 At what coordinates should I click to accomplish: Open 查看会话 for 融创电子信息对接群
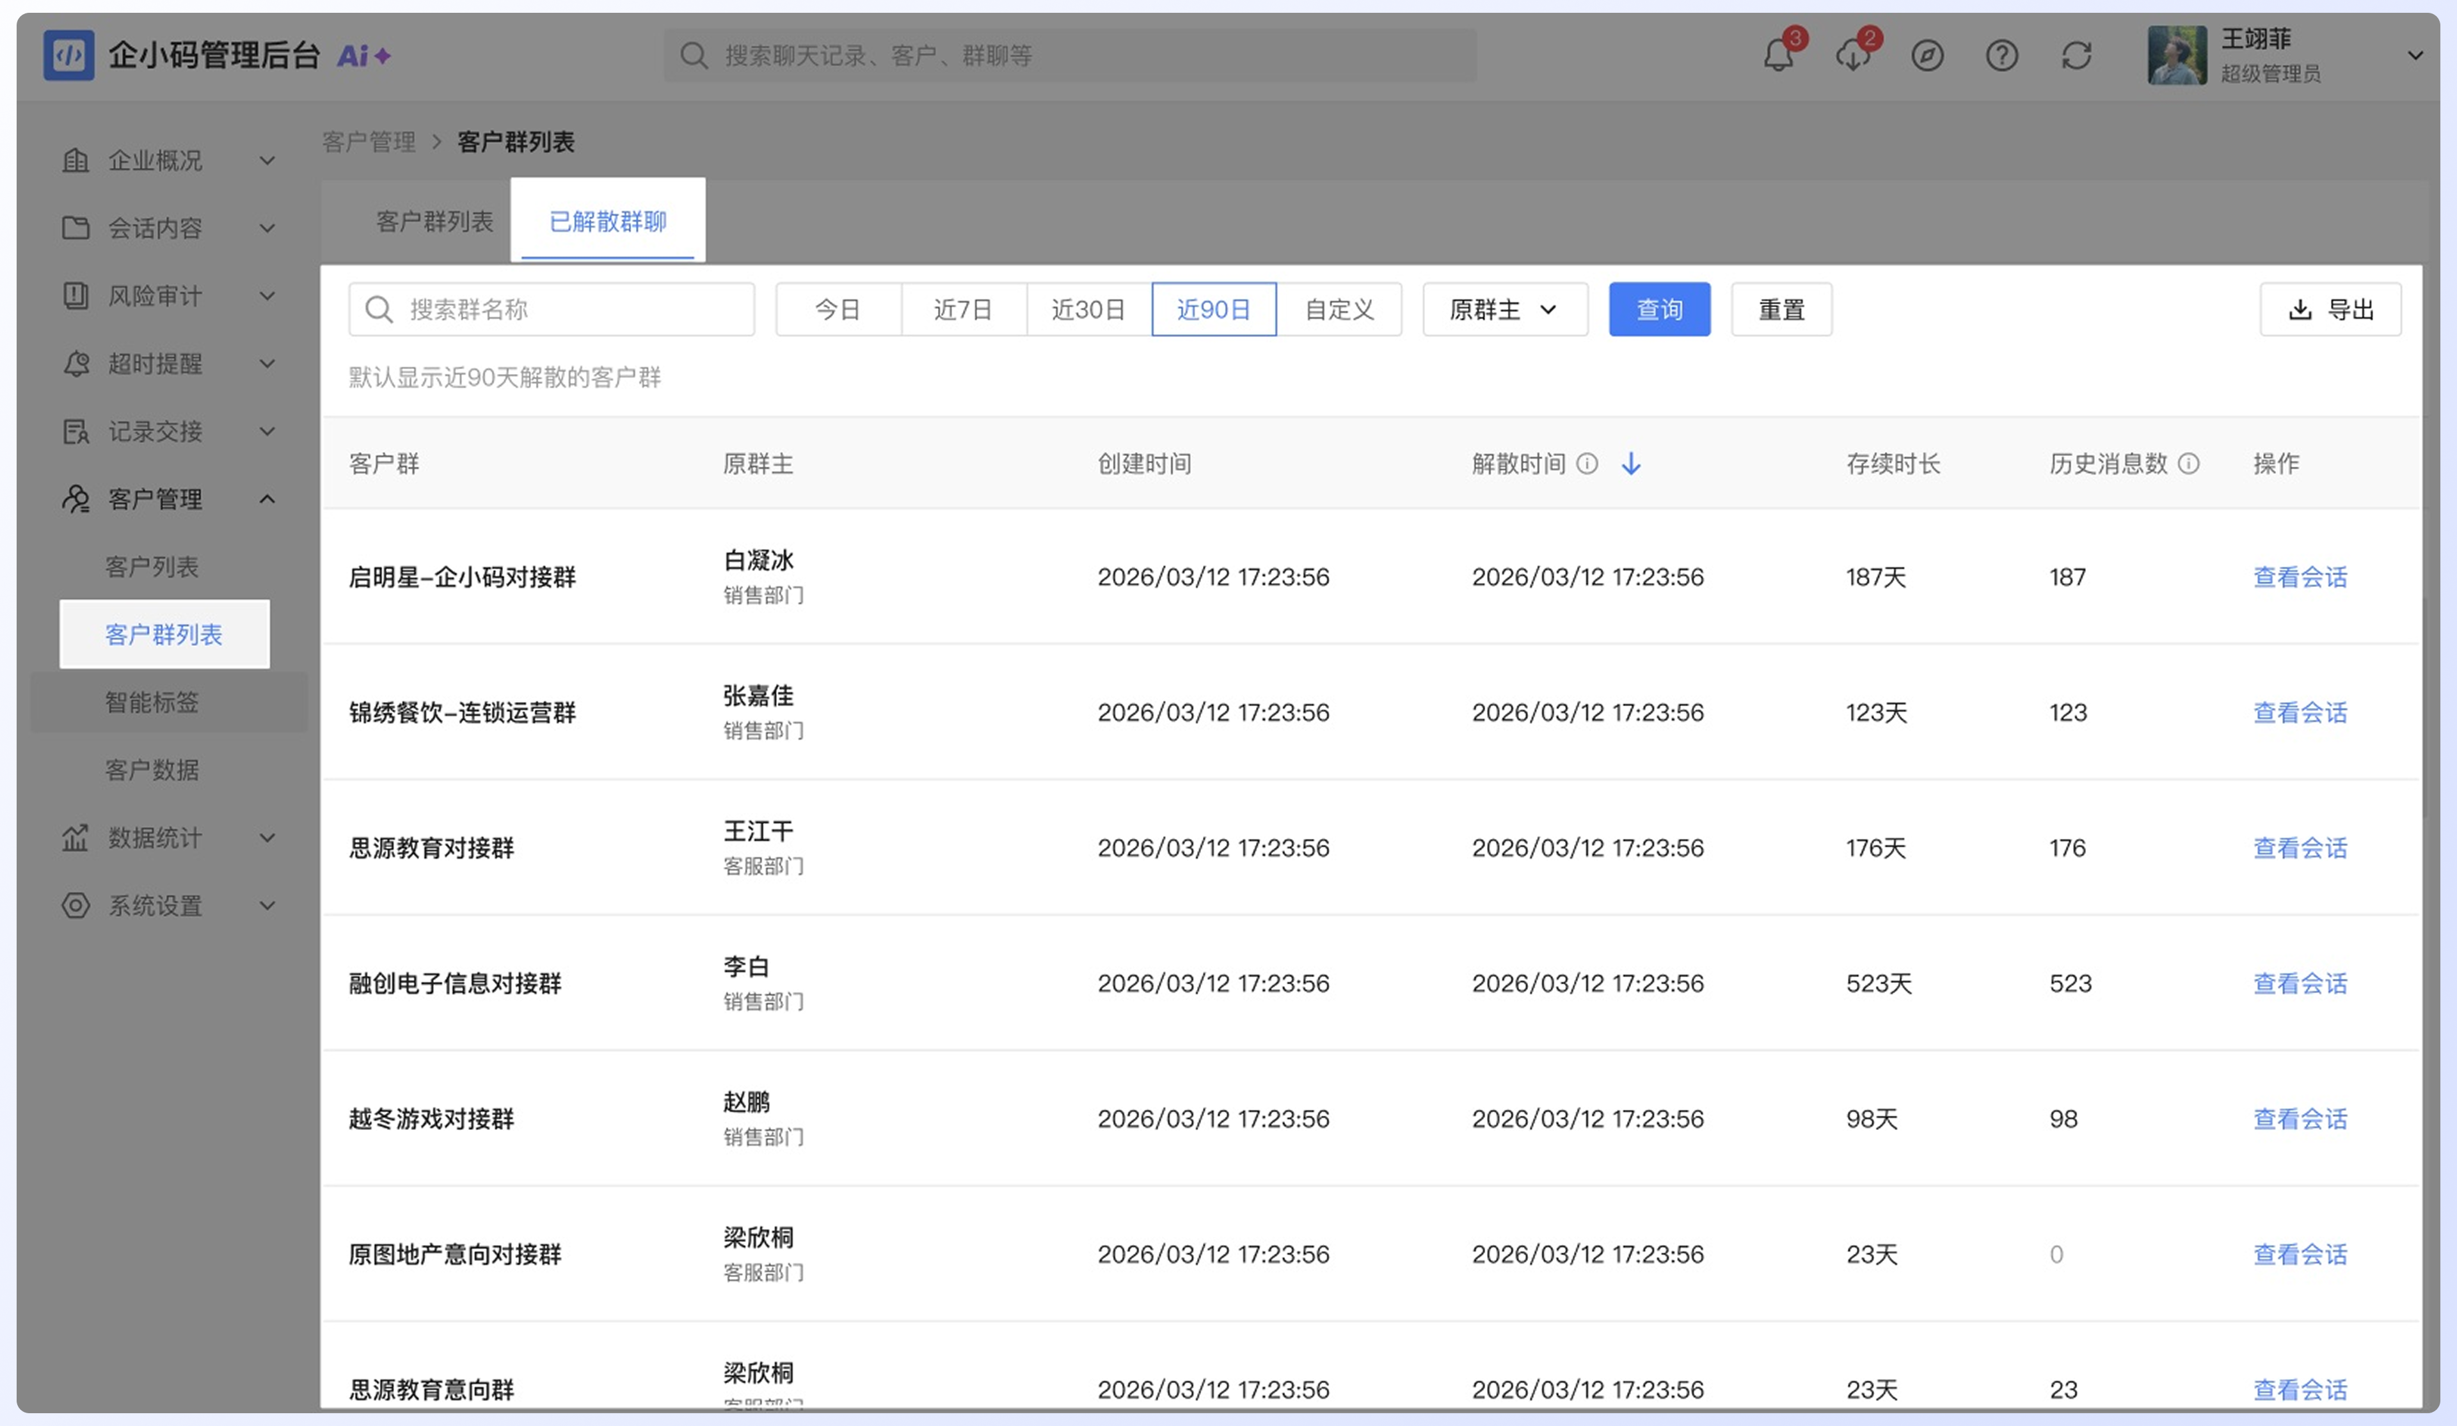2300,983
